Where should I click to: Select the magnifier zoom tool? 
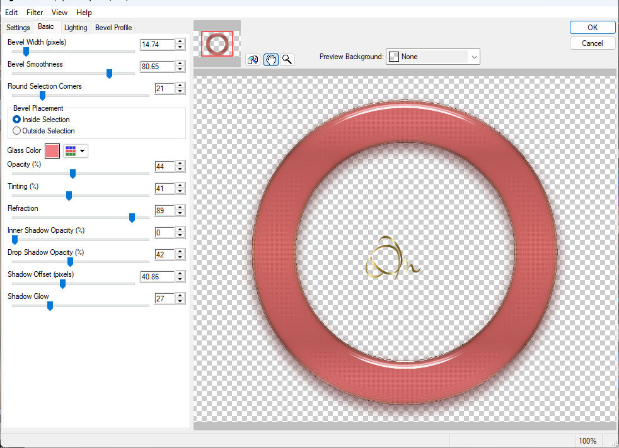[x=287, y=60]
